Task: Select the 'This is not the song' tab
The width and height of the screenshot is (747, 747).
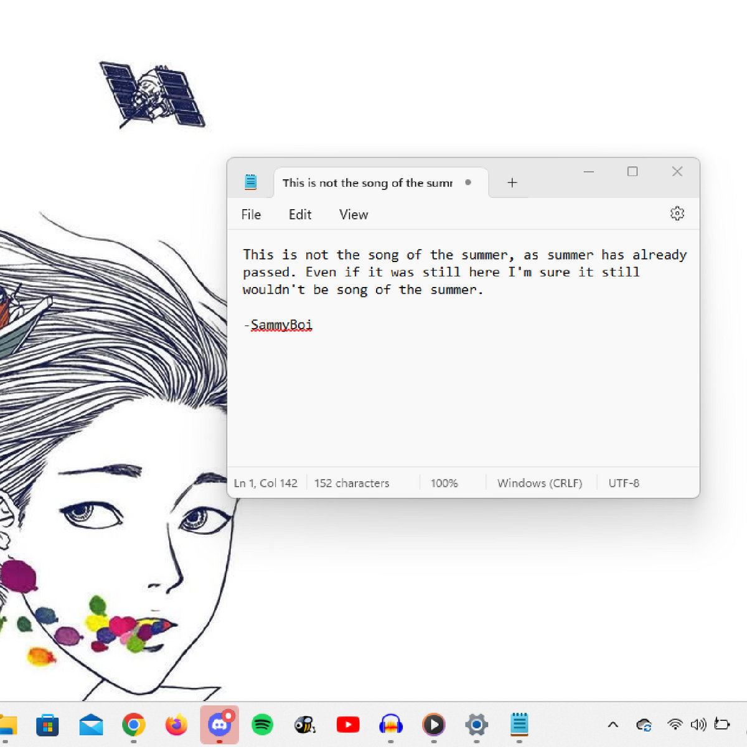Action: pyautogui.click(x=367, y=183)
